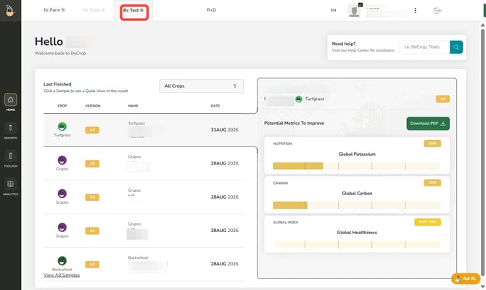Click the VERY LOW badge on Global Index card
This screenshot has height=290, width=486.
click(x=427, y=222)
